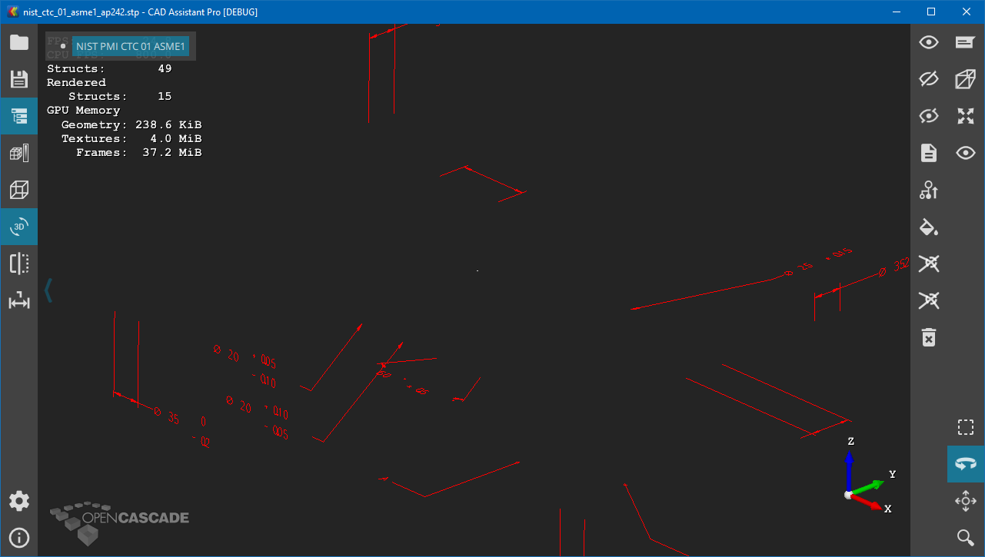This screenshot has height=557, width=985.
Task: Open the paint bucket color tool
Action: tap(929, 227)
